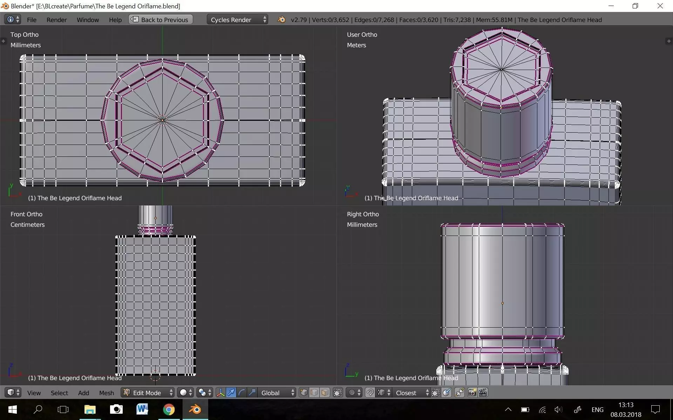This screenshot has height=420, width=673.
Task: Open the Camera app from taskbar
Action: [116, 409]
